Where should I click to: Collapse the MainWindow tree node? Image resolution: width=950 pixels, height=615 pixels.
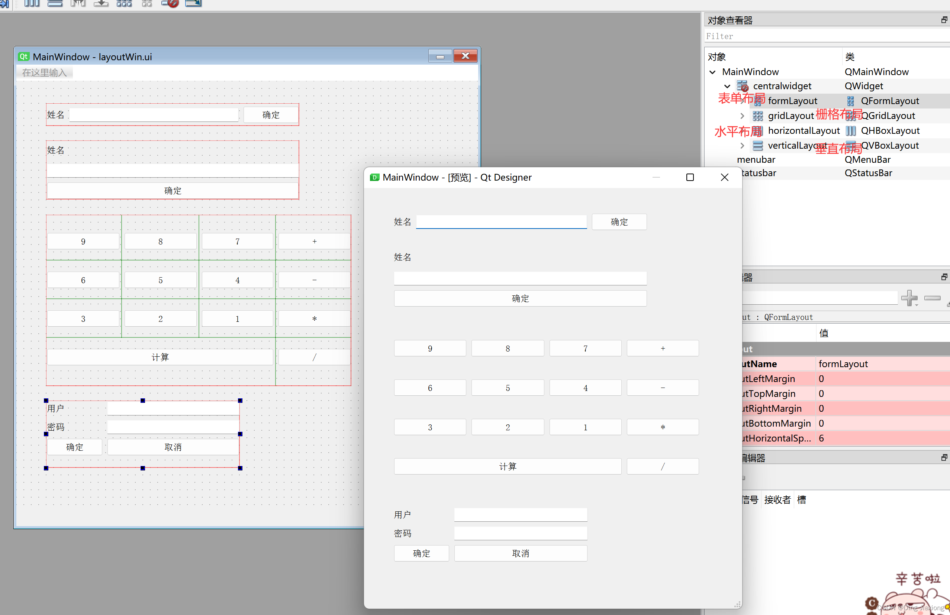click(x=712, y=72)
